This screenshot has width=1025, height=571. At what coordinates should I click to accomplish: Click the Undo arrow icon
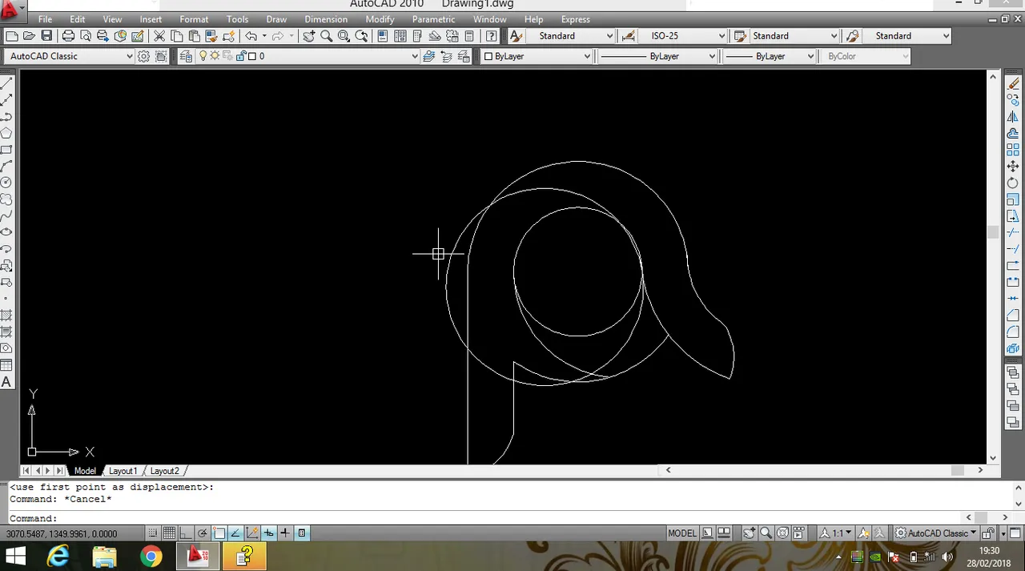pos(251,36)
